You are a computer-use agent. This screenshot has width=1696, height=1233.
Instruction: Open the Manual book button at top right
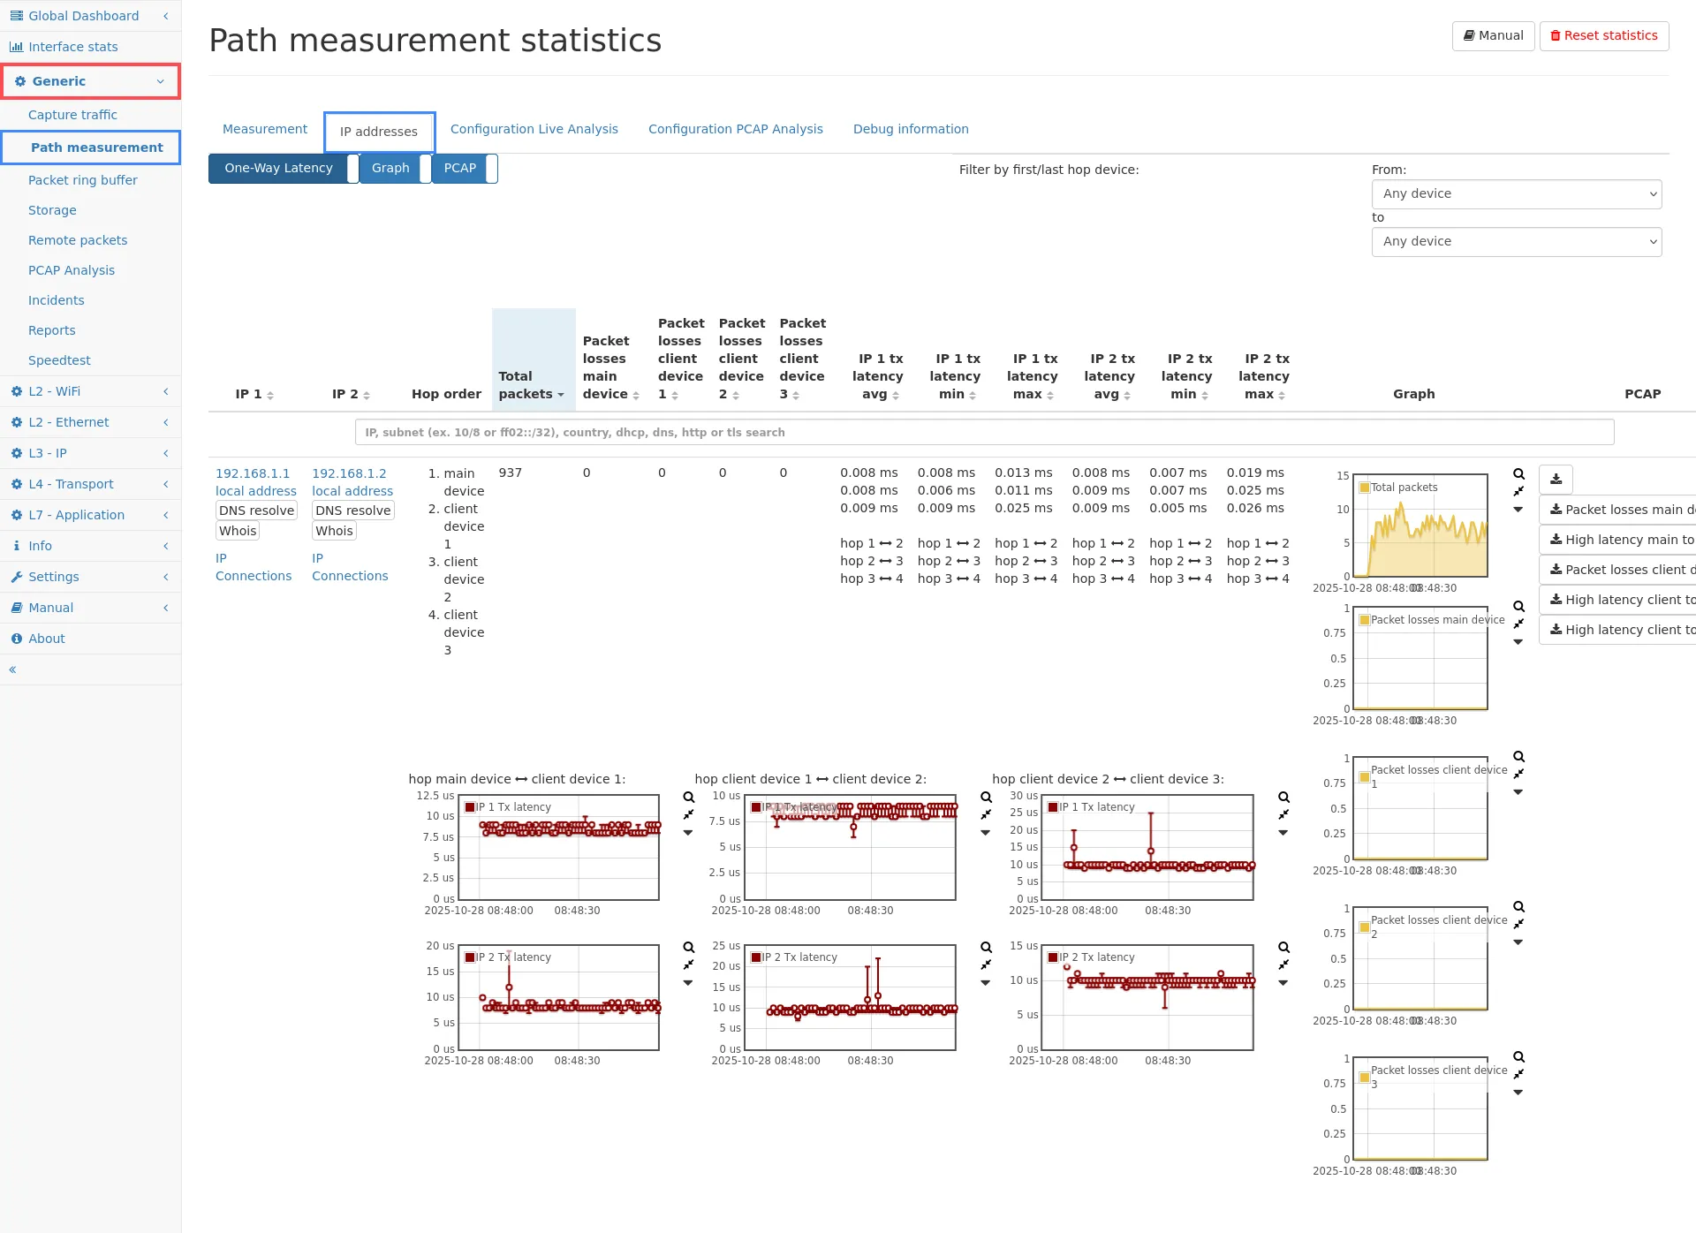[1493, 35]
